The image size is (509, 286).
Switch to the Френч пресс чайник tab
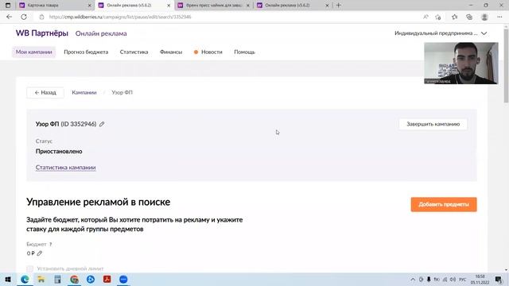point(213,6)
